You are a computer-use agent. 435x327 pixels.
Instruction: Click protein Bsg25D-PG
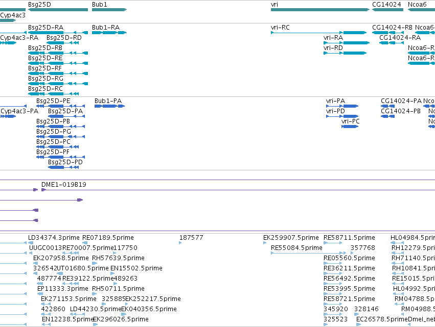(60, 137)
